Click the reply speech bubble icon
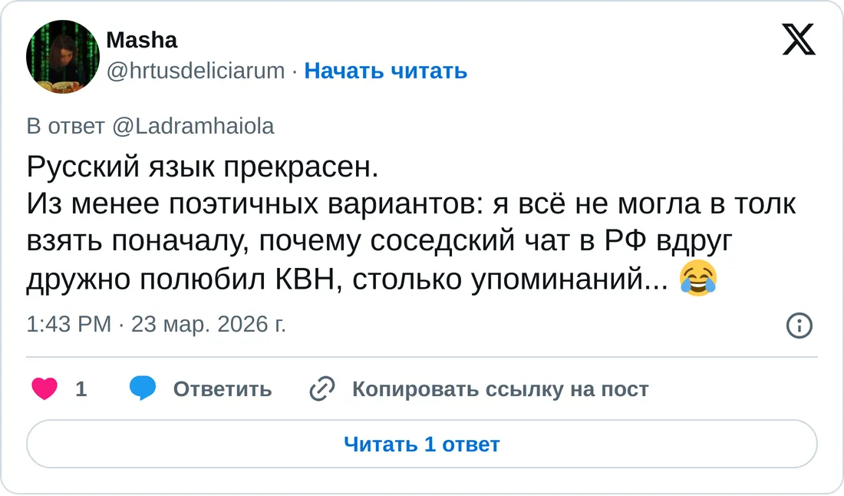 (x=143, y=389)
